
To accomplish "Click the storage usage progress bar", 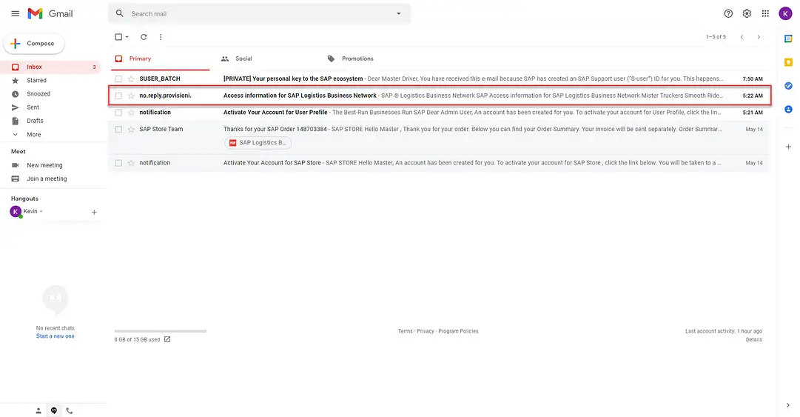I will 160,331.
